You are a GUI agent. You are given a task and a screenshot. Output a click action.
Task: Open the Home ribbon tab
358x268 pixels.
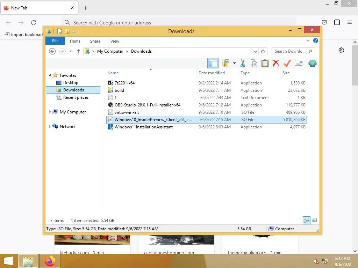(75, 41)
